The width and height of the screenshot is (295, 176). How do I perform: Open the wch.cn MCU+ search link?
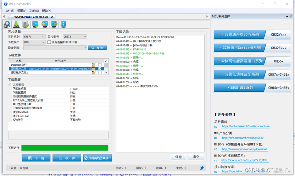click(243, 138)
